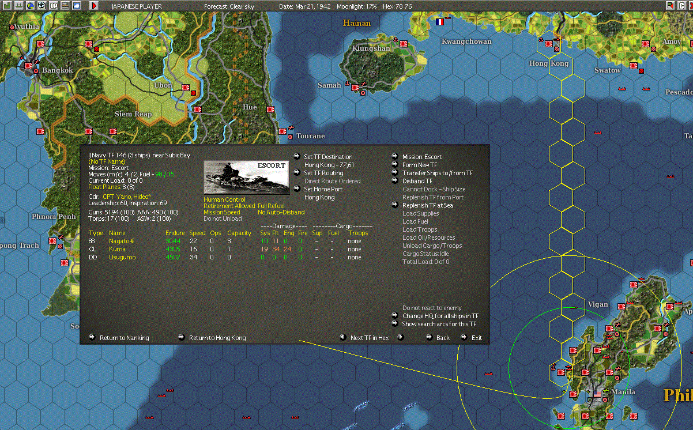Click the Load Troops option
The image size is (693, 430).
point(420,229)
